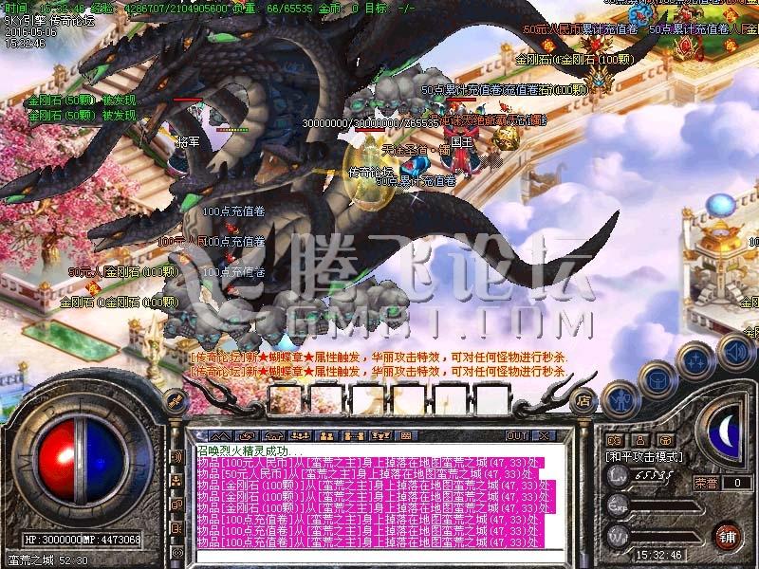Open the bag inventory round button
This screenshot has width=759, height=569.
pyautogui.click(x=657, y=380)
